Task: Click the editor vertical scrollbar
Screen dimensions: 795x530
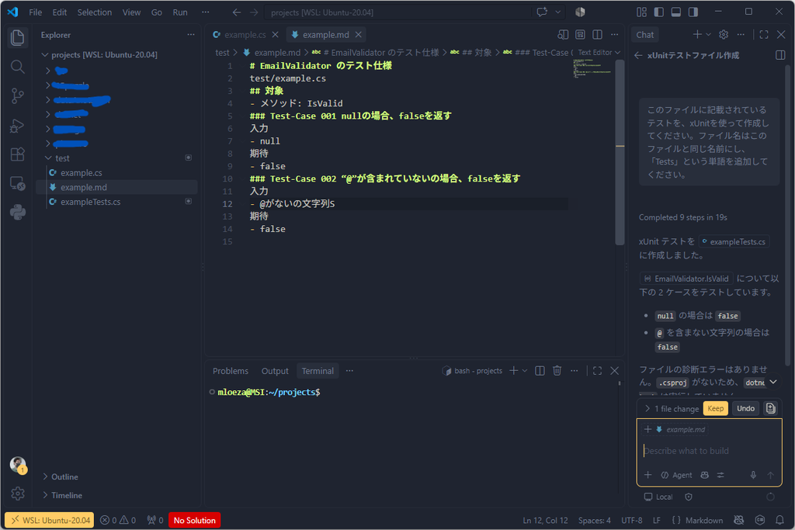Action: tap(620, 152)
